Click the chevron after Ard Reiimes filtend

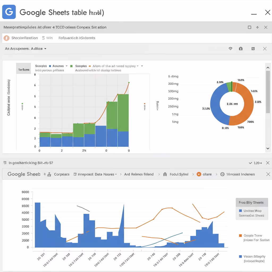click(x=159, y=174)
